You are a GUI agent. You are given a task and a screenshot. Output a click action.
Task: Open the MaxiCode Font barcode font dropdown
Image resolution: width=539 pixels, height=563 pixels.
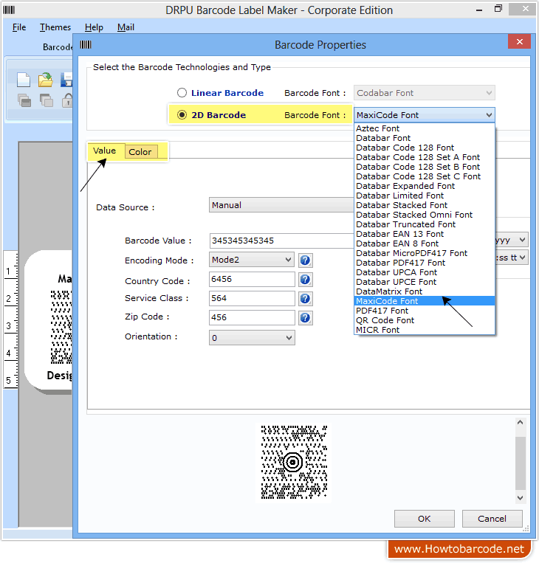[x=425, y=115]
